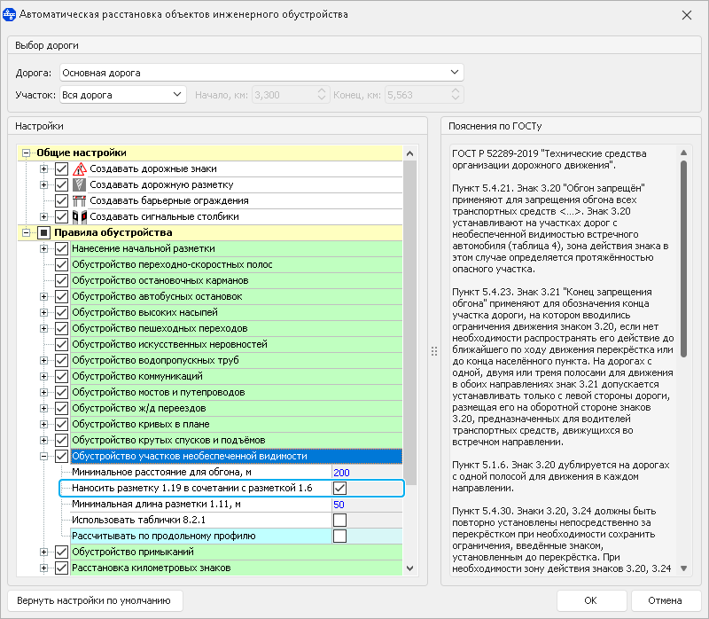Click the 'Отмена' button
Image resolution: width=709 pixels, height=619 pixels.
665,600
